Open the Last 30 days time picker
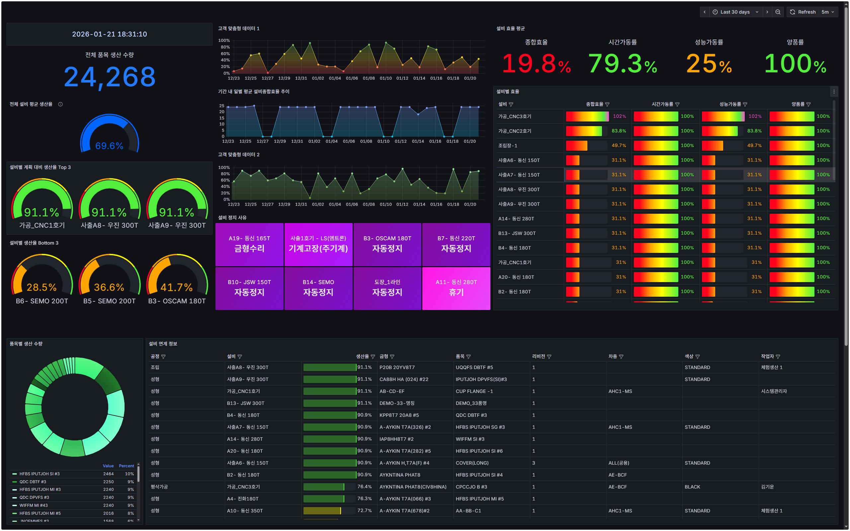 pyautogui.click(x=735, y=12)
